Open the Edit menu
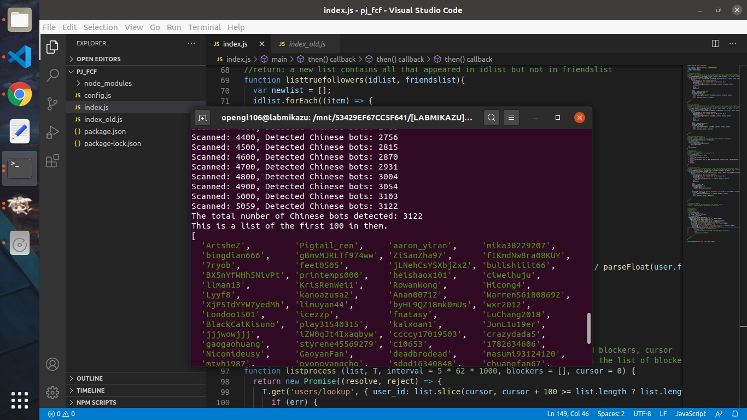 click(x=69, y=27)
